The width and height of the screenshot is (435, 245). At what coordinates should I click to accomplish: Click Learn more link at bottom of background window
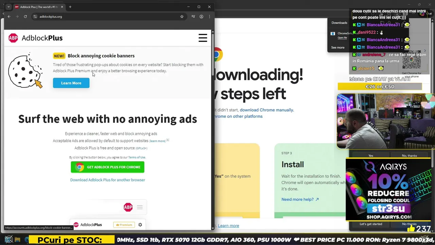[x=228, y=226]
